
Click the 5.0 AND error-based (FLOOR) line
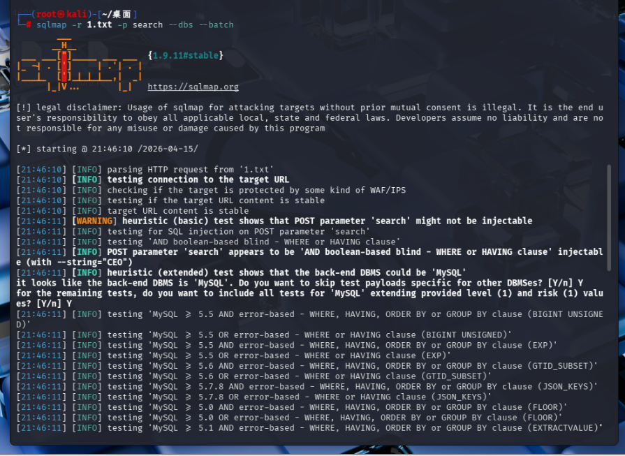pyautogui.click(x=292, y=407)
